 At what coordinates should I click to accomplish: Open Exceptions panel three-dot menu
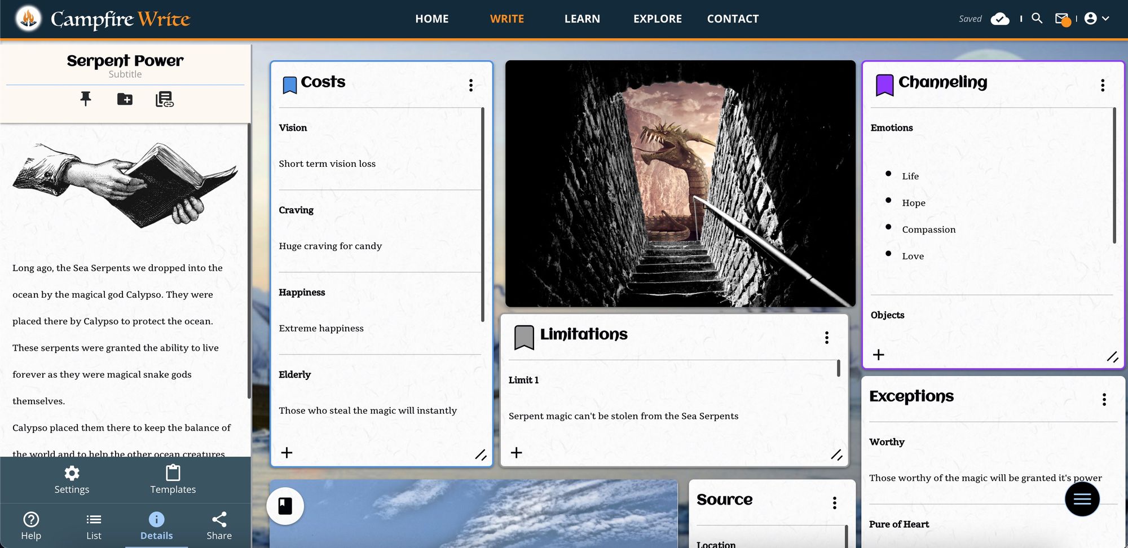[x=1104, y=399]
